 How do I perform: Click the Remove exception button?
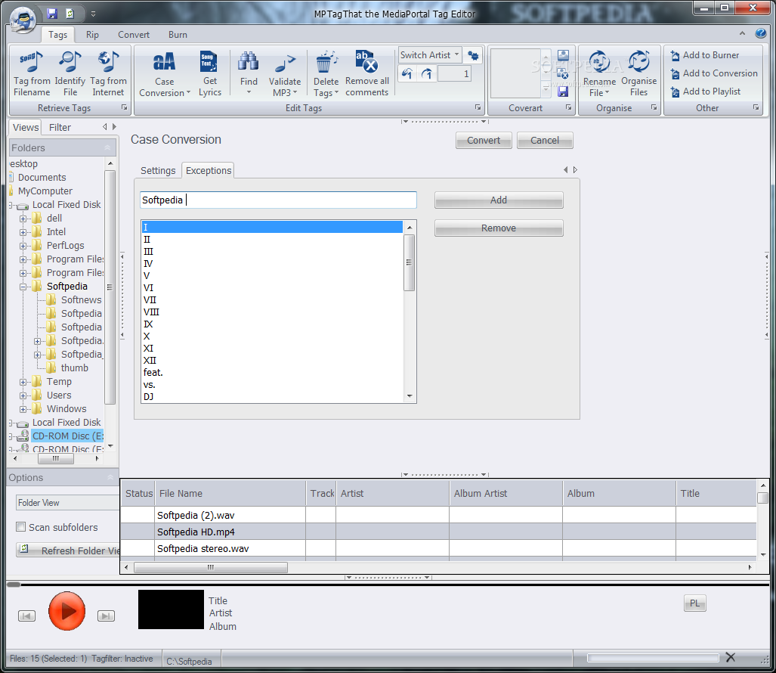499,228
